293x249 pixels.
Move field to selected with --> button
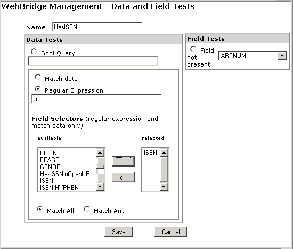click(x=124, y=161)
